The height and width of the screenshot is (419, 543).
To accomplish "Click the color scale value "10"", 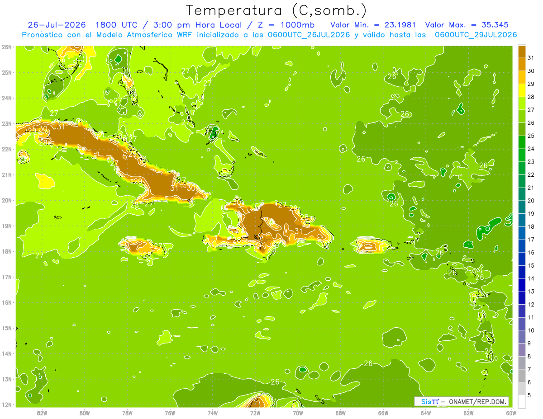I will pyautogui.click(x=531, y=330).
